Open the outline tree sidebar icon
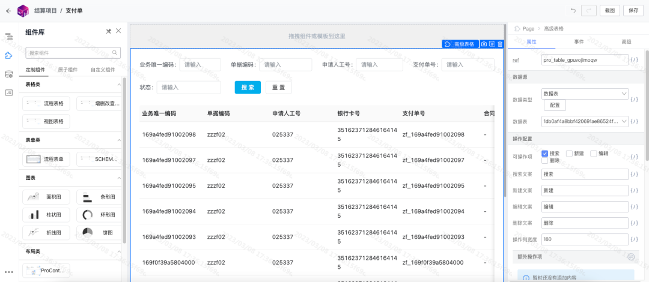649x282 pixels. coord(8,37)
